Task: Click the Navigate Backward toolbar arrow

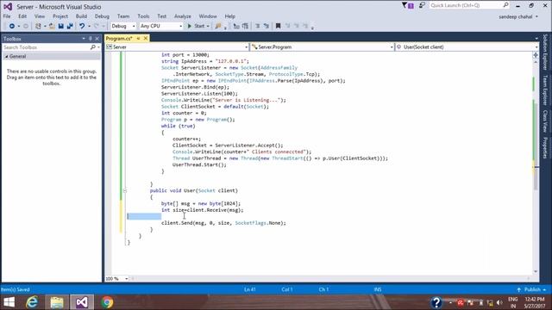Action: tap(11, 26)
